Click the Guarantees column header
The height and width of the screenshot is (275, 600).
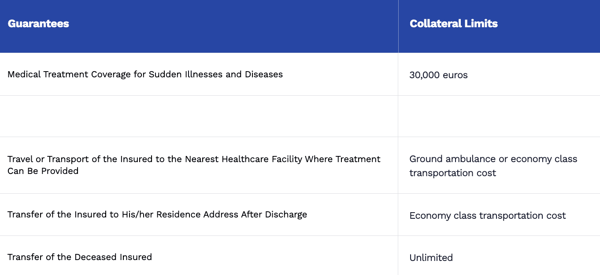click(38, 24)
